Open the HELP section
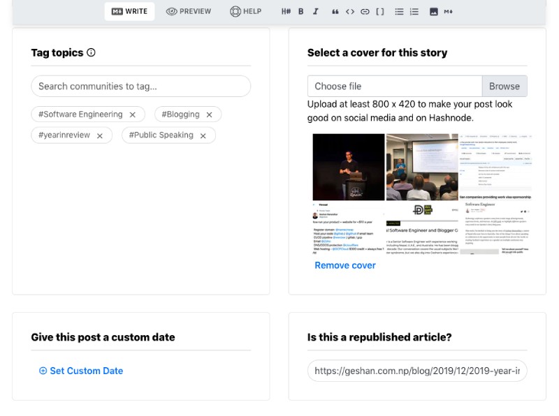559x416 pixels. coord(245,11)
